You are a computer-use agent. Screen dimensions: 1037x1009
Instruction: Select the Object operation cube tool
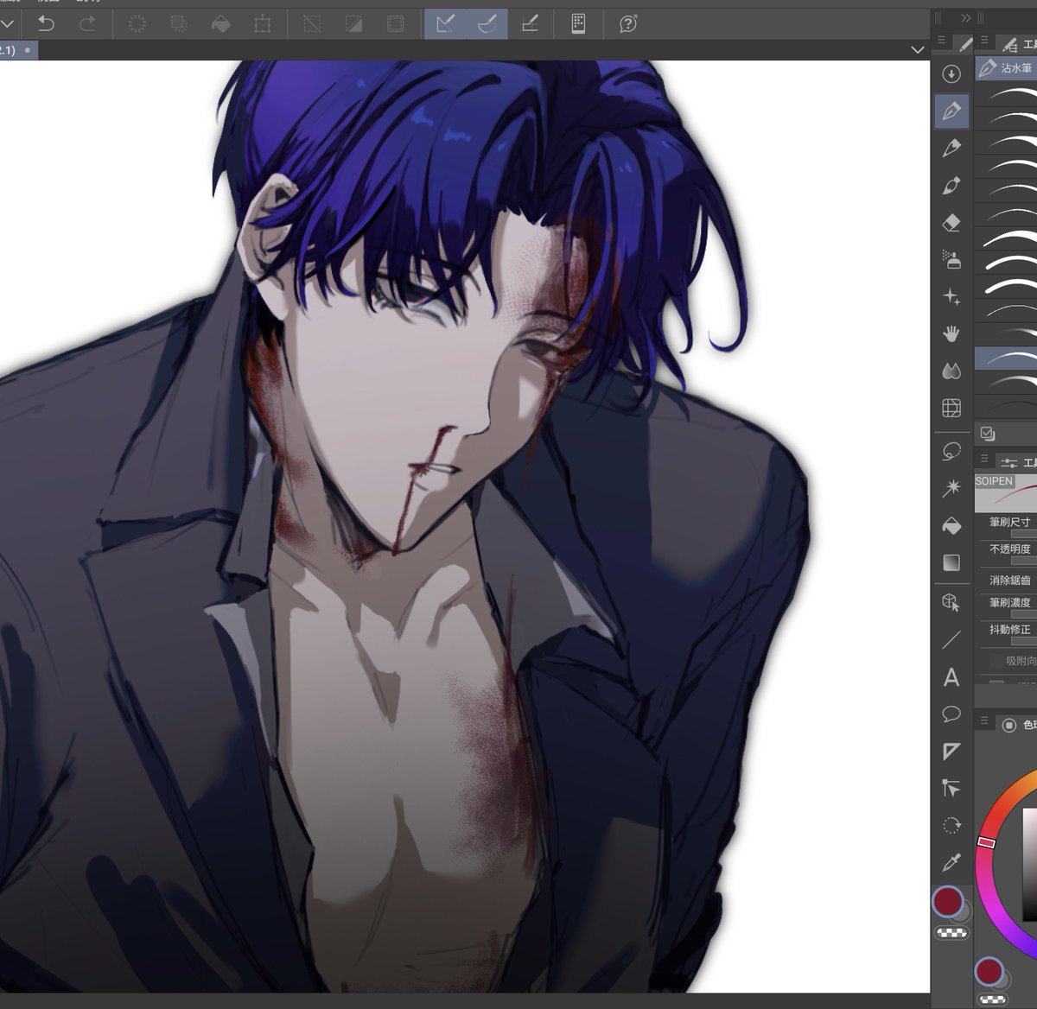(x=951, y=602)
